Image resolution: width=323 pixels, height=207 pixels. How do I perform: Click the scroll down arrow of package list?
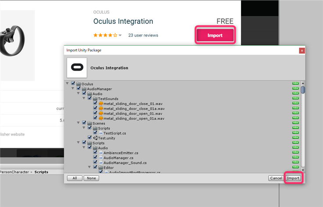point(303,170)
